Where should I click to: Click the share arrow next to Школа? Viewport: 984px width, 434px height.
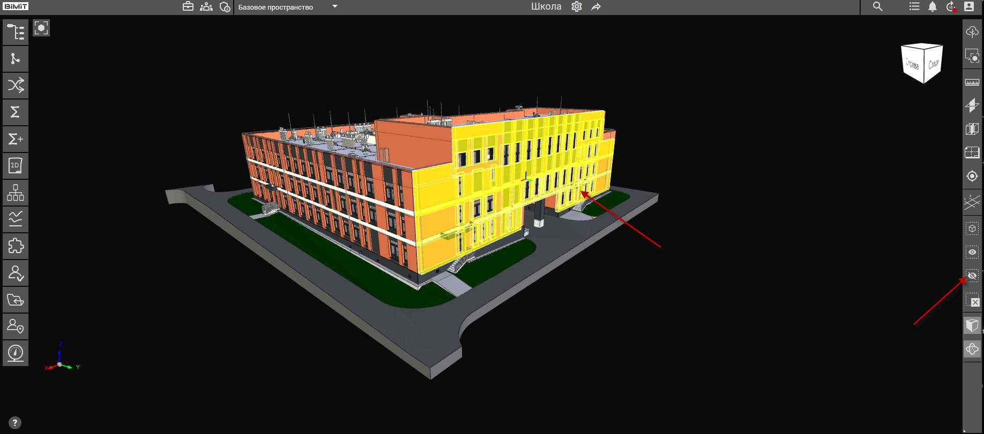[x=596, y=7]
